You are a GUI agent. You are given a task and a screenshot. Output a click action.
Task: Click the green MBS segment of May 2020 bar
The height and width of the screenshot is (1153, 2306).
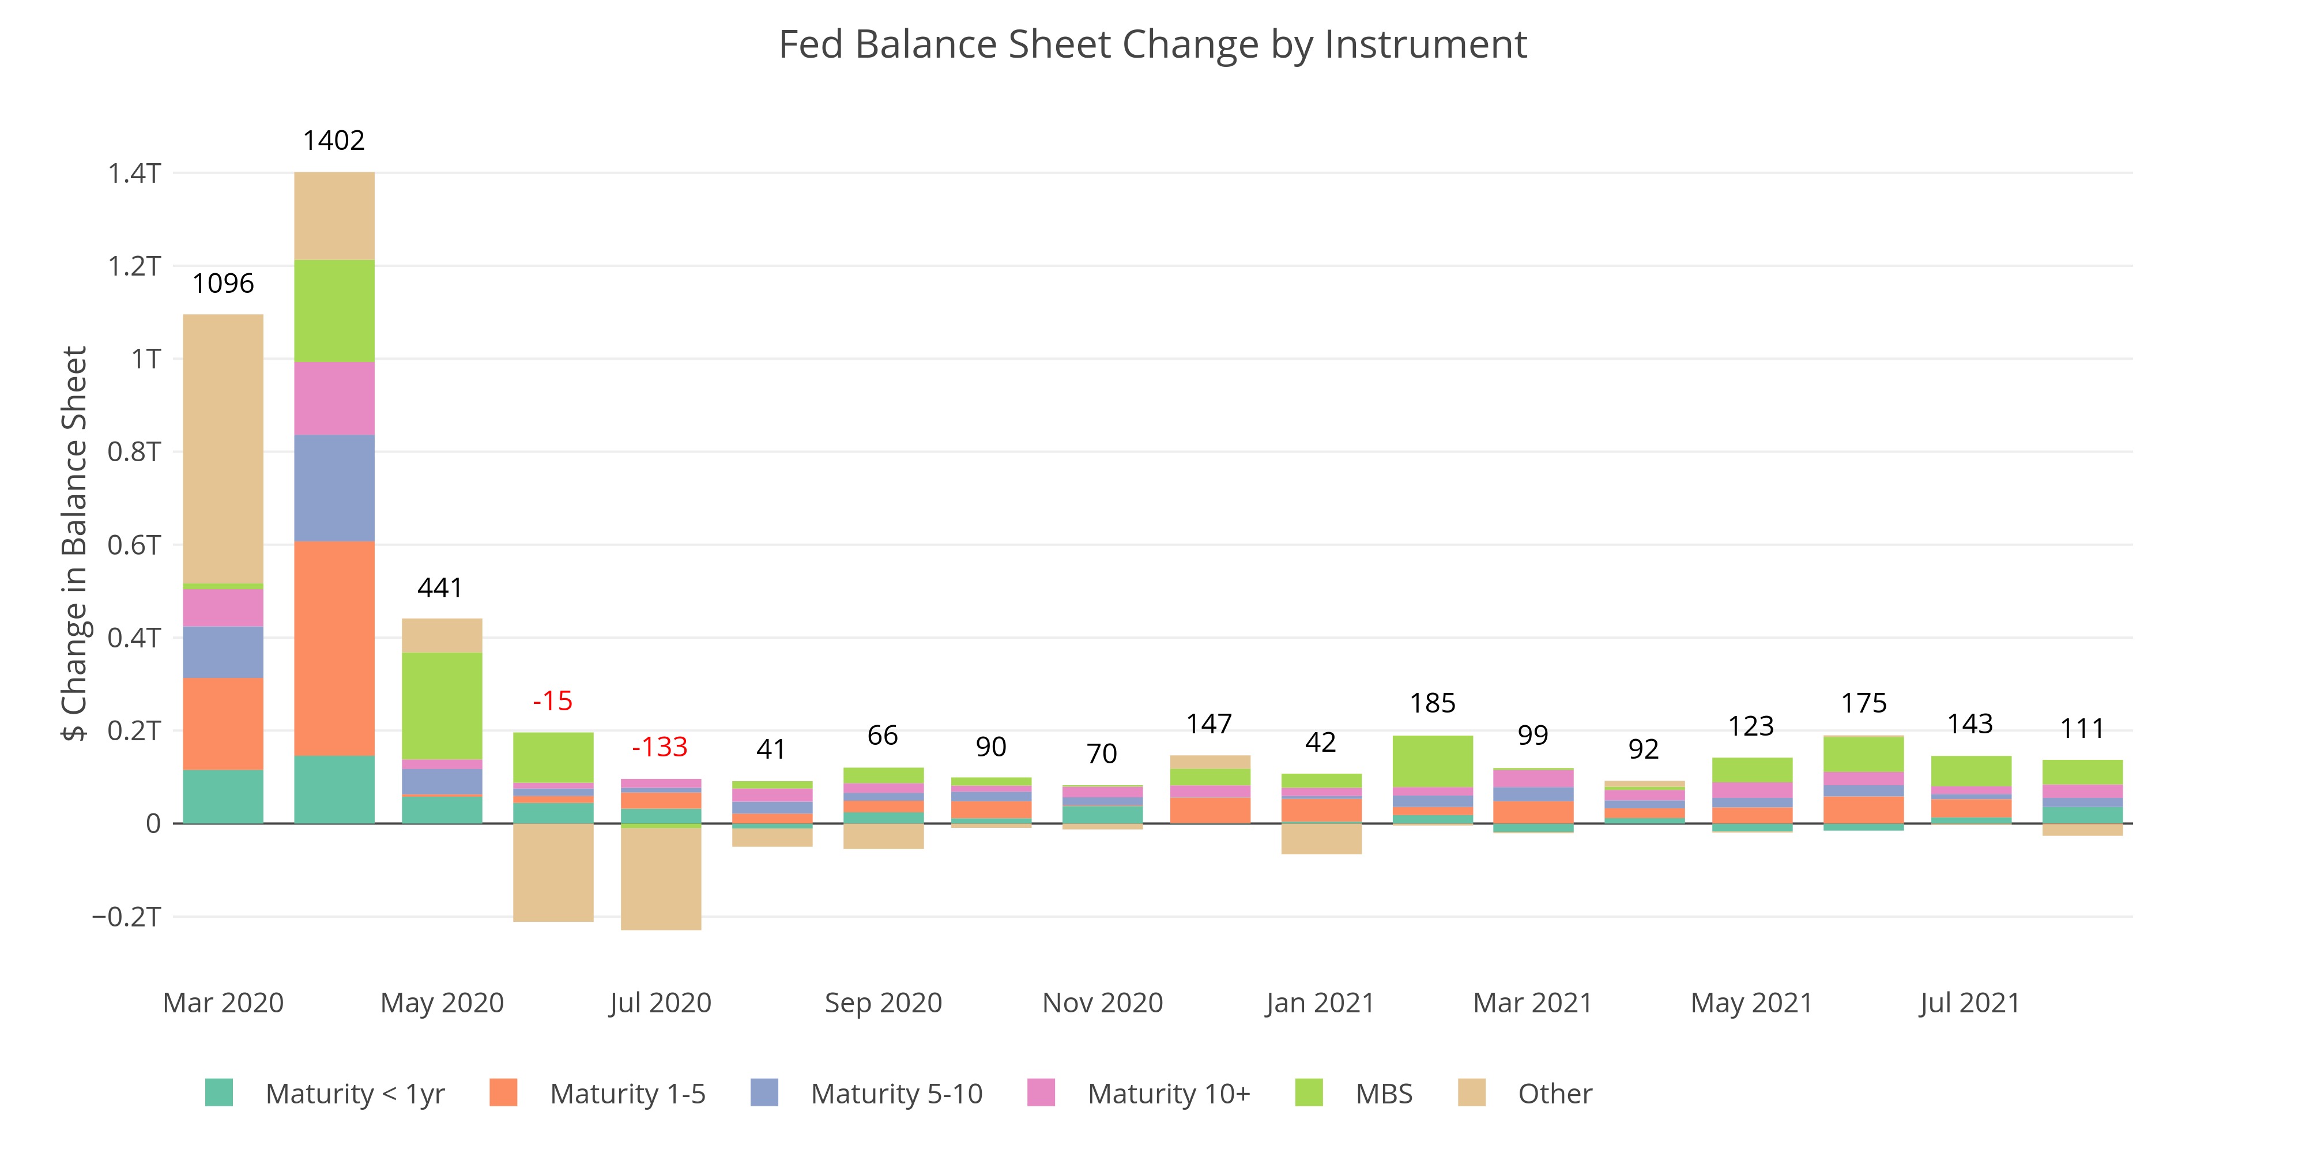pyautogui.click(x=442, y=706)
